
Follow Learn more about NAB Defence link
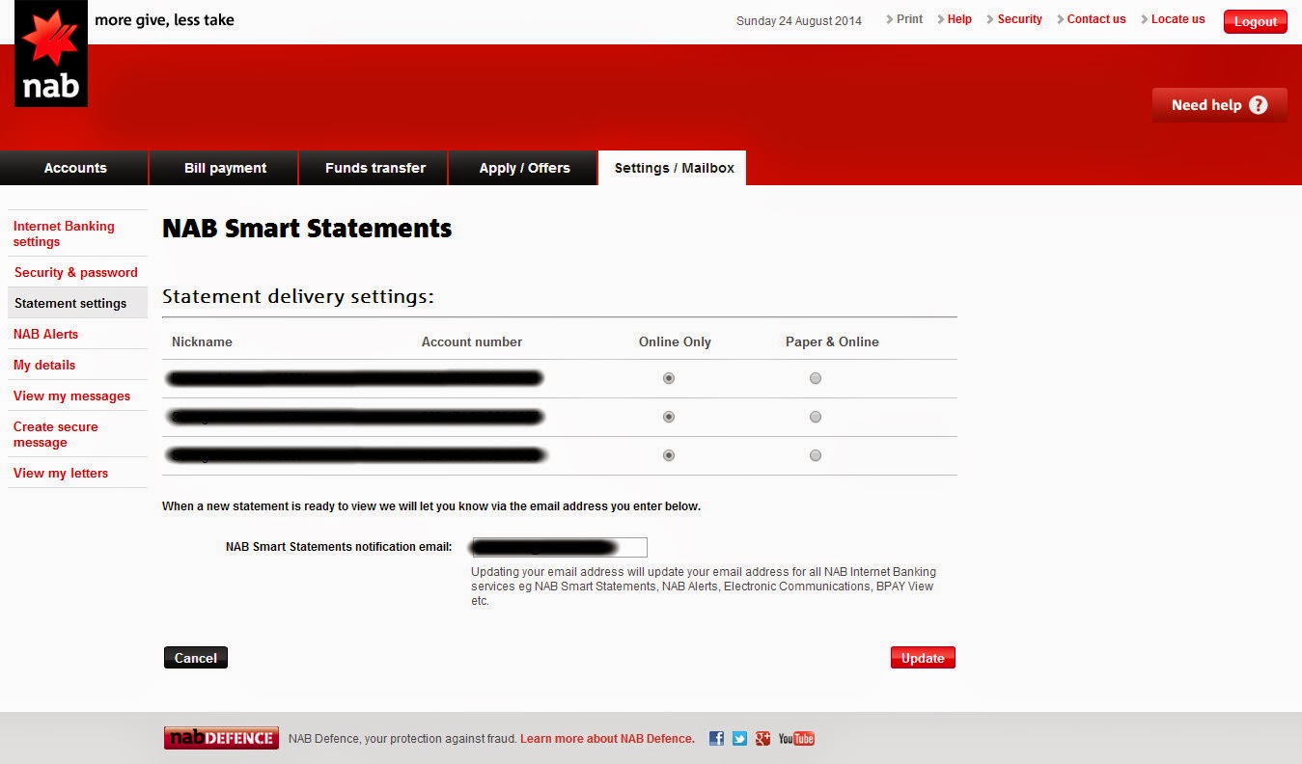[607, 739]
